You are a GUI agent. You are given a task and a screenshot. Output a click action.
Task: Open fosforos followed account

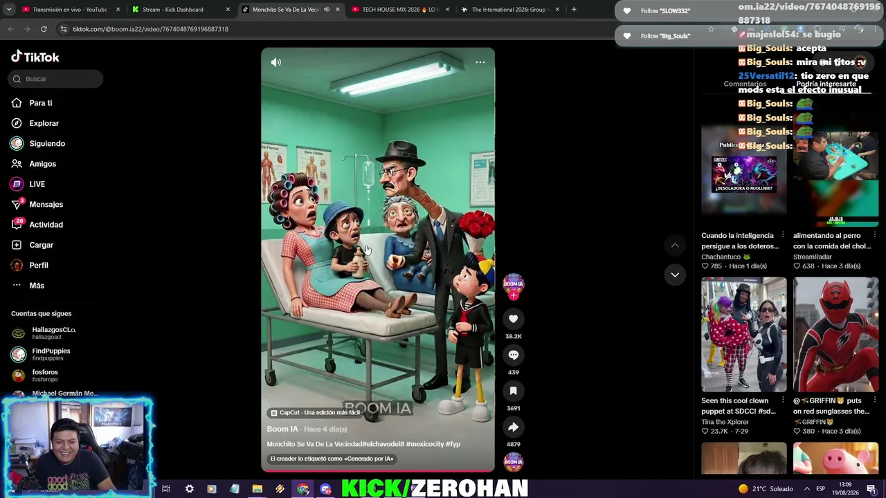[35, 376]
